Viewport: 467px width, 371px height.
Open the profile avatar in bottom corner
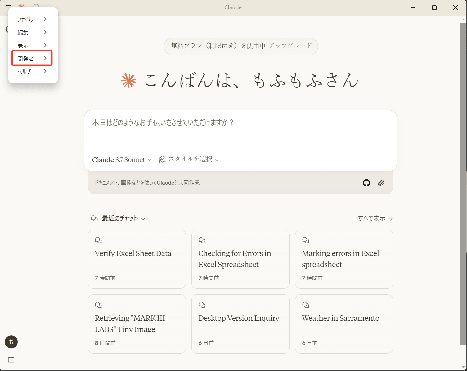(11, 342)
